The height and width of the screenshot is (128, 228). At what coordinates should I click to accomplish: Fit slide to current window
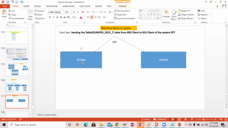click(226, 119)
